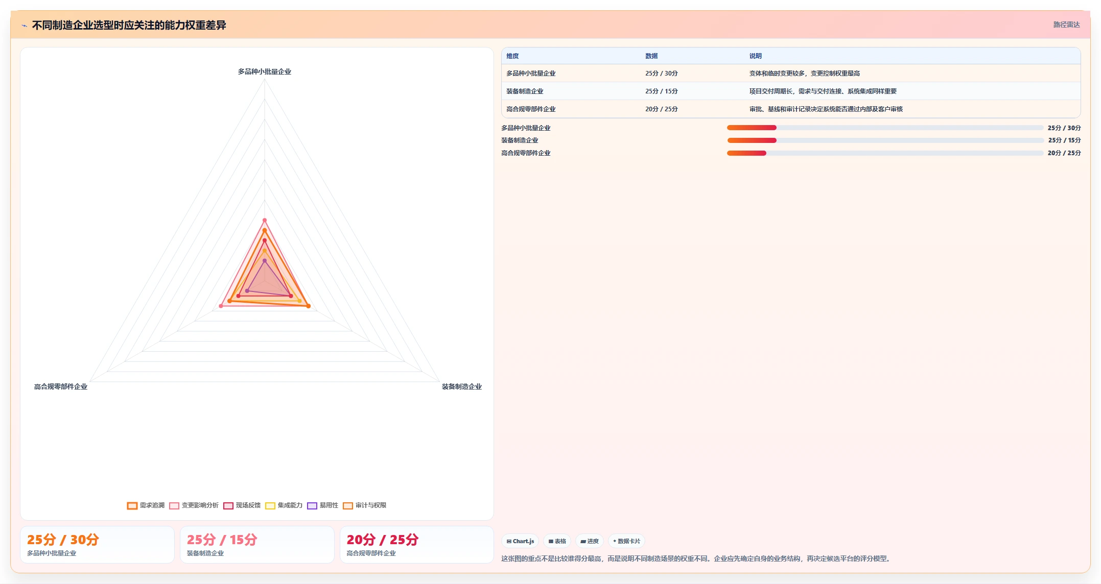This screenshot has height=584, width=1101.
Task: Click 高合规零部件企业 label in progress list
Action: coord(526,153)
